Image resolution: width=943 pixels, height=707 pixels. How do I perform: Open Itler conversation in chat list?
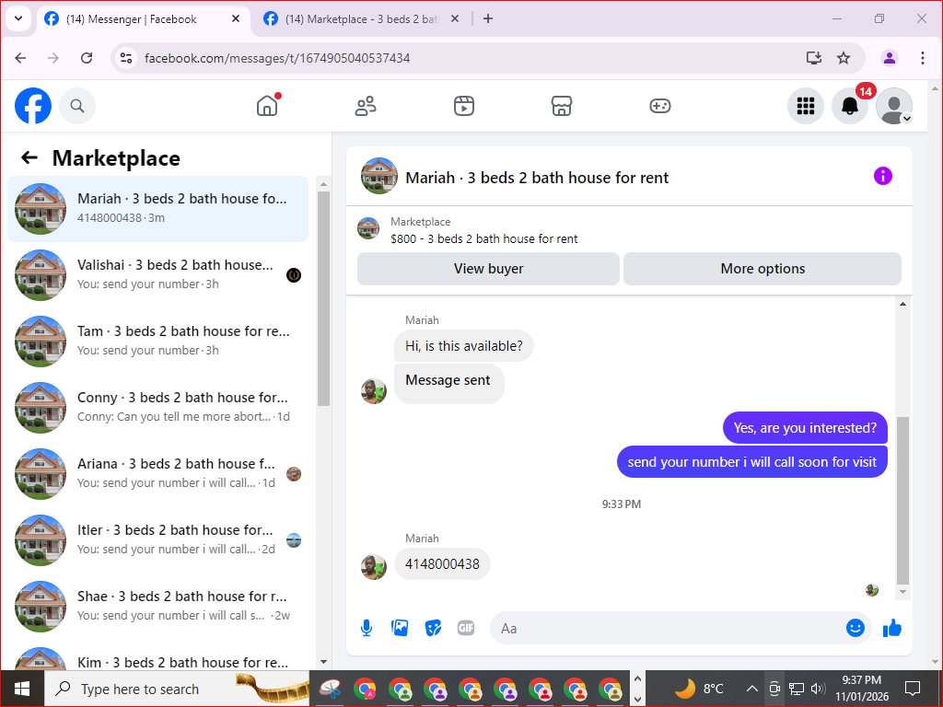(158, 539)
